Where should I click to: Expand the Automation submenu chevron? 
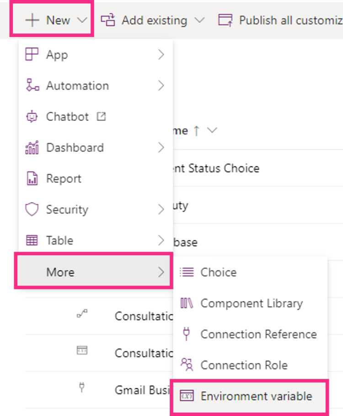pos(161,86)
